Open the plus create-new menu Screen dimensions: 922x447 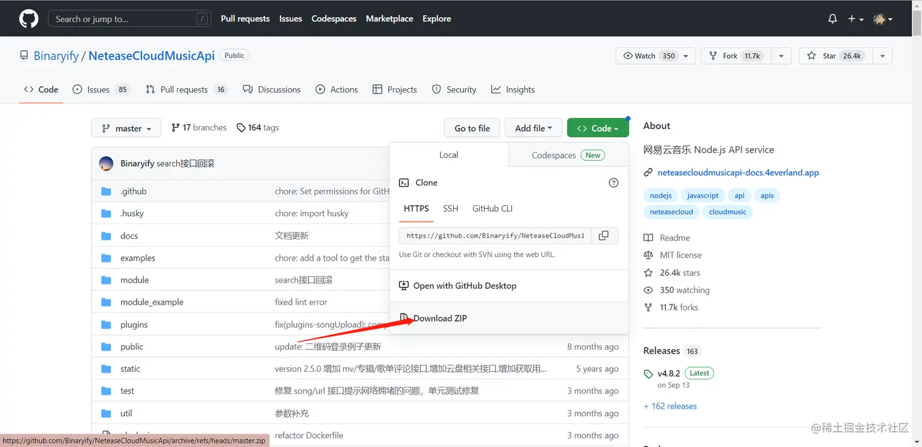coord(856,19)
